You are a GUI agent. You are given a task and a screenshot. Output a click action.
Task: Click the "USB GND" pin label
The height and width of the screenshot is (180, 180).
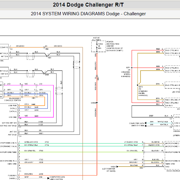pyautogui.click(x=13, y=117)
